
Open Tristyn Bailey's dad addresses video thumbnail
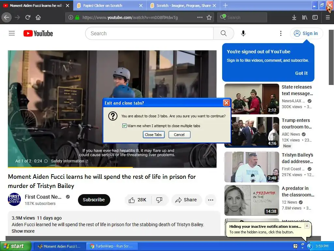(251, 167)
